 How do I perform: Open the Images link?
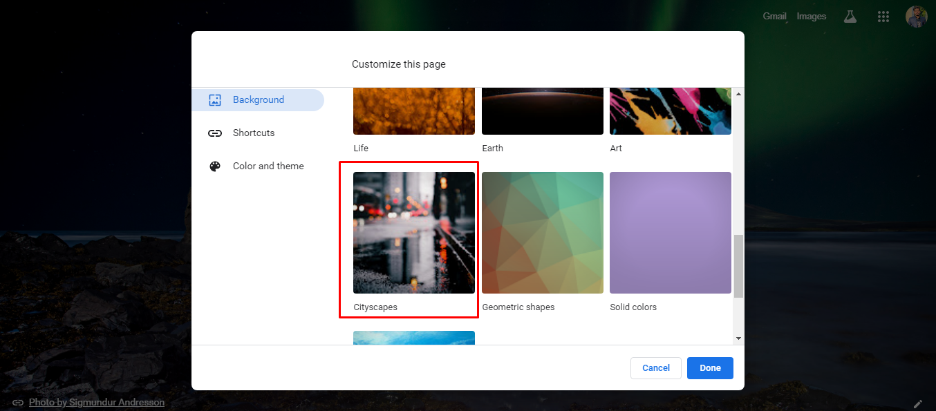click(811, 16)
